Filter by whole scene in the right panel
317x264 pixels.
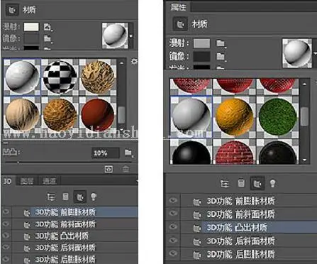[225, 184]
